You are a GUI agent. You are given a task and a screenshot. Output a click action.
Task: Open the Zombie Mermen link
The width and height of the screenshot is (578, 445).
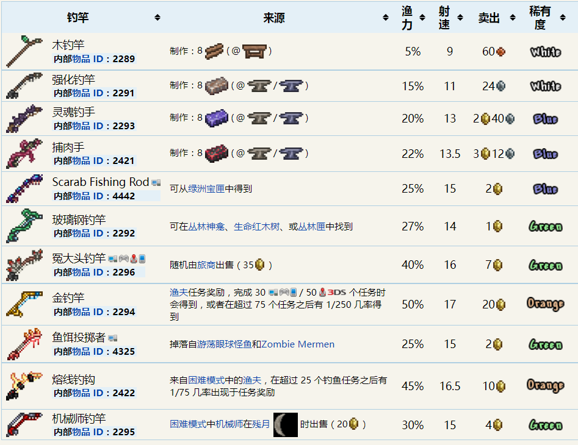click(x=298, y=344)
